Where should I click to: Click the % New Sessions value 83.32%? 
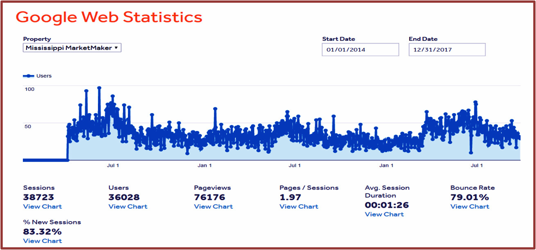pos(42,232)
